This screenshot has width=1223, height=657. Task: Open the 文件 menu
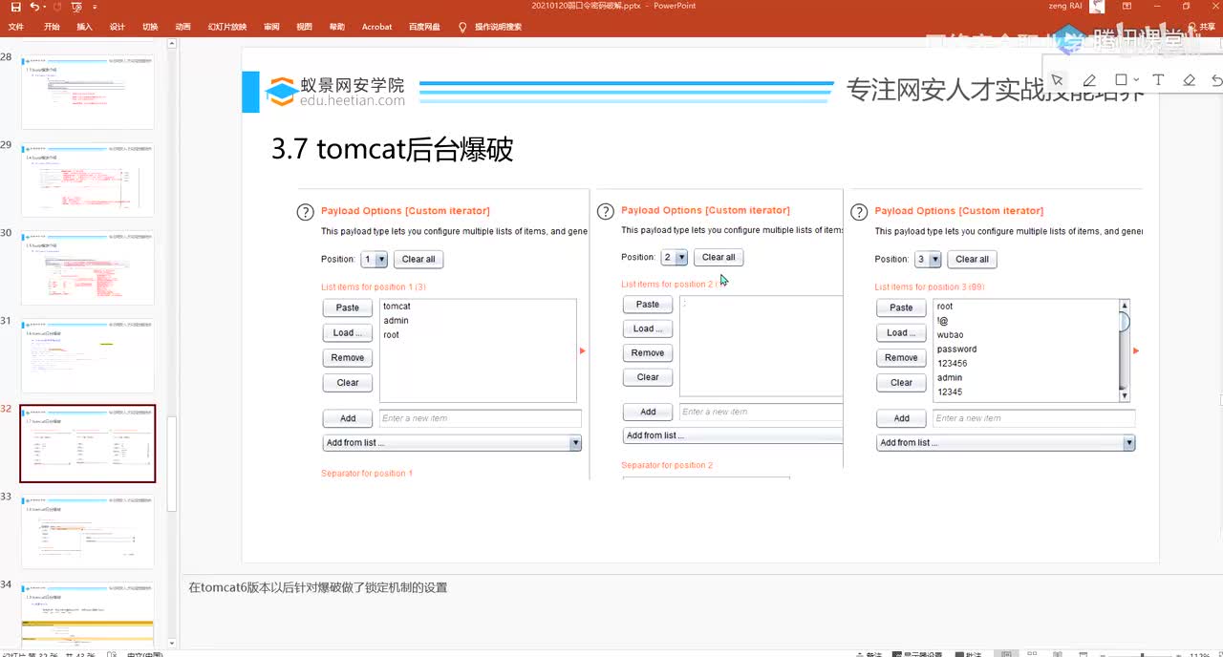(15, 27)
